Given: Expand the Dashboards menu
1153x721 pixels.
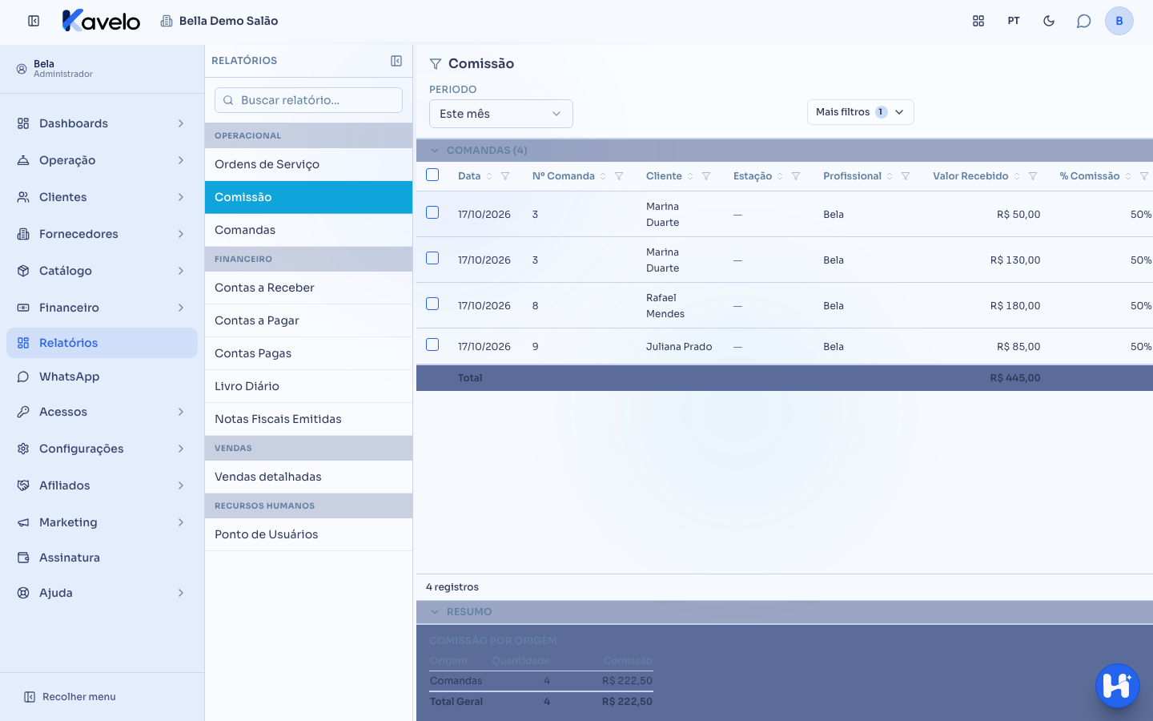Looking at the screenshot, I should [x=102, y=123].
